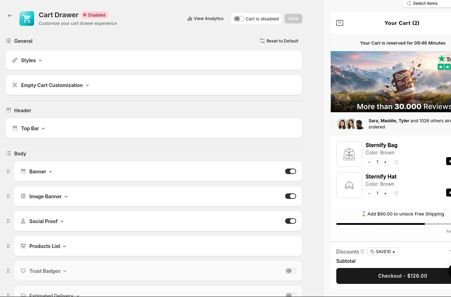Viewport: 451px width, 297px height.
Task: Click the Cart Drawer app logo
Action: pos(27,19)
